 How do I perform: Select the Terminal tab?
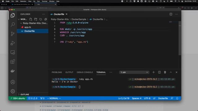(x=101, y=72)
